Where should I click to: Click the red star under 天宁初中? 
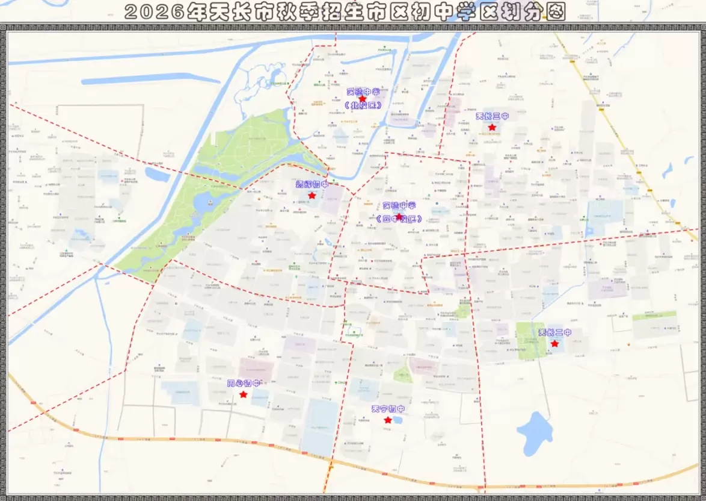[x=388, y=420]
